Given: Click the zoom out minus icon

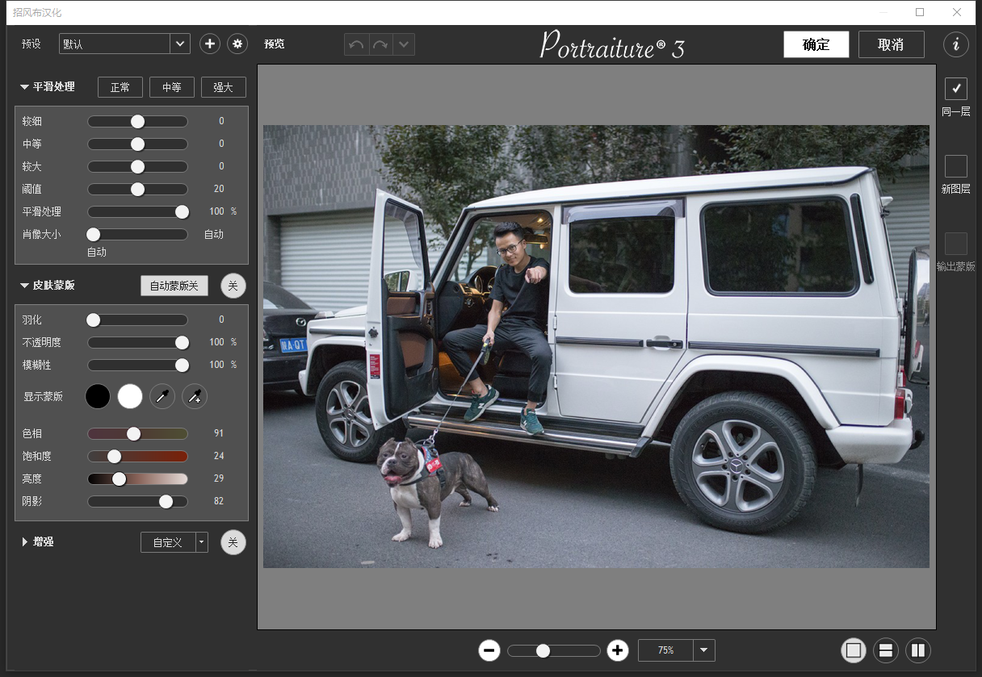Looking at the screenshot, I should (489, 650).
